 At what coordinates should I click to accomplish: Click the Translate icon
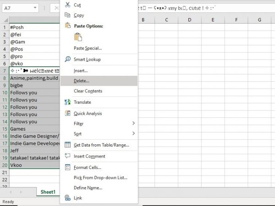coord(68,102)
